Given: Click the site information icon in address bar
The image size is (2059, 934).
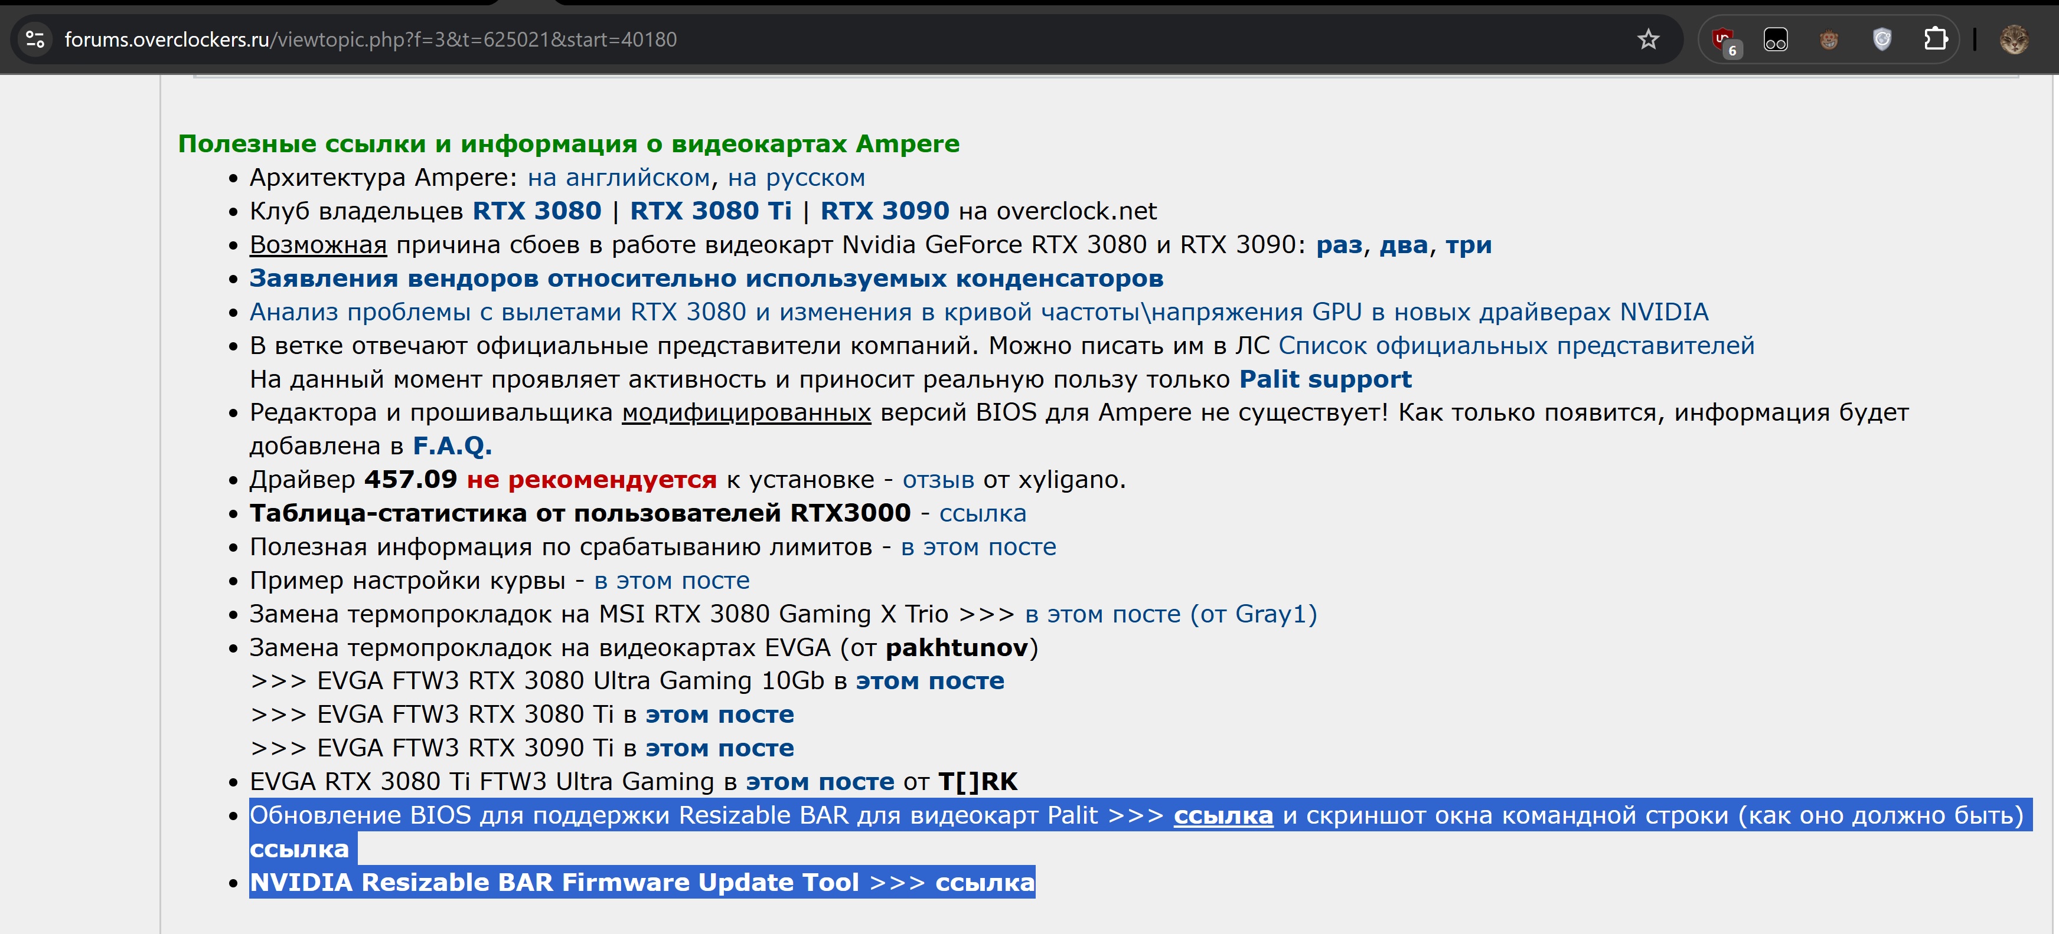Looking at the screenshot, I should (x=35, y=39).
